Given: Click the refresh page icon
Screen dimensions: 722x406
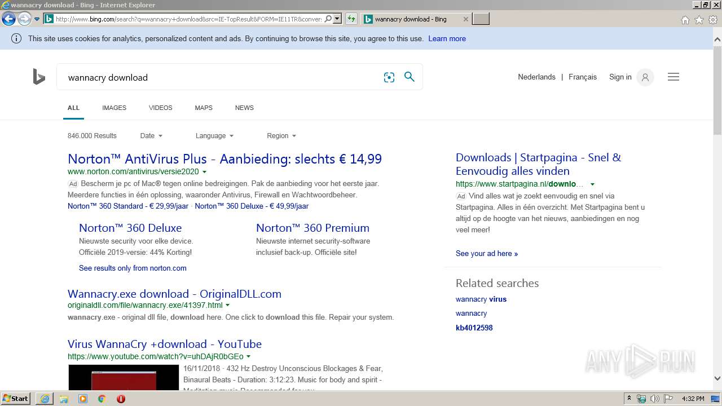Looking at the screenshot, I should 351,19.
